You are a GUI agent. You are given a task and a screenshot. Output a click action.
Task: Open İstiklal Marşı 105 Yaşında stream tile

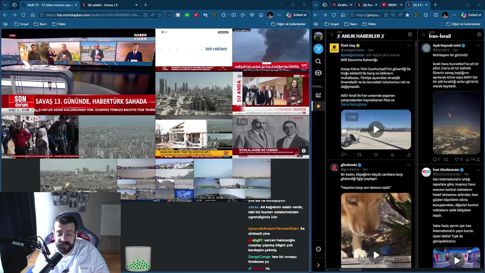(271, 136)
